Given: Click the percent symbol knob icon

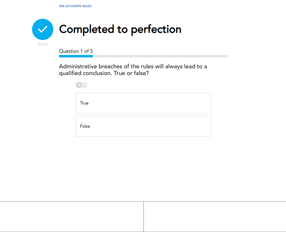Looking at the screenshot, I should pos(79,85).
